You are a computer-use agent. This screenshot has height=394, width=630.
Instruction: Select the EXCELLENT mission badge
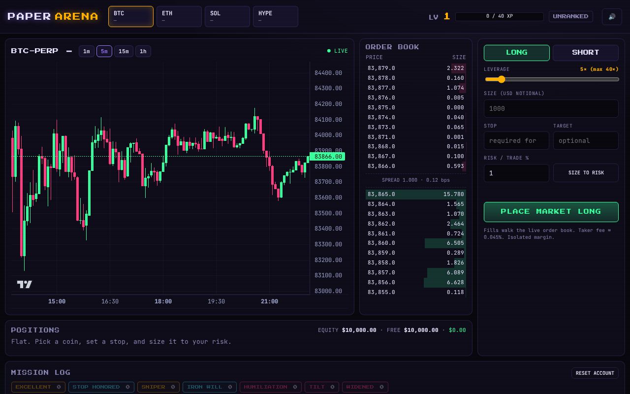click(x=38, y=387)
